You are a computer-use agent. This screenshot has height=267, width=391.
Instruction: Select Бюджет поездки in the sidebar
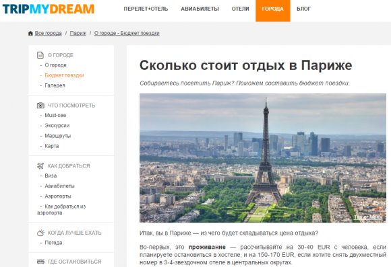(64, 75)
